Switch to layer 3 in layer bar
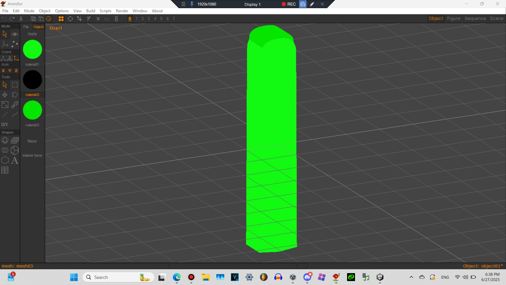506x285 pixels. click(x=149, y=19)
